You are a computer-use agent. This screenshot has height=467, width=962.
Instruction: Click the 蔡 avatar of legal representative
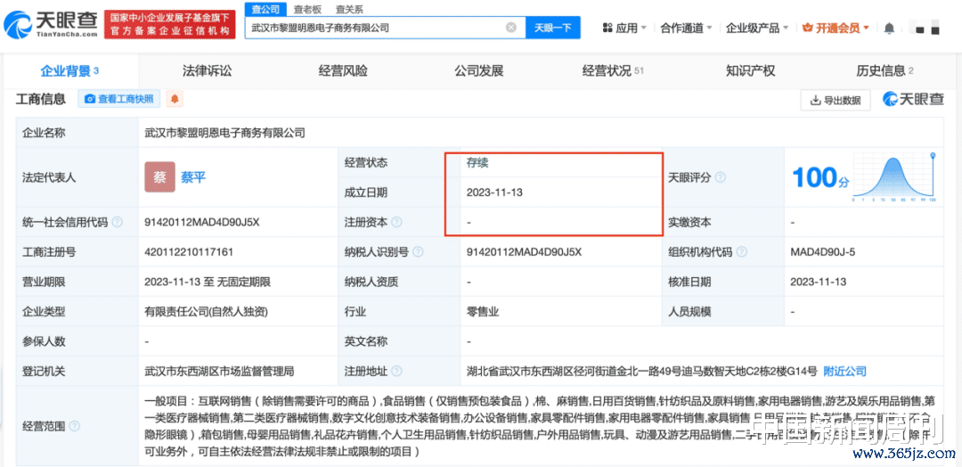(x=160, y=177)
